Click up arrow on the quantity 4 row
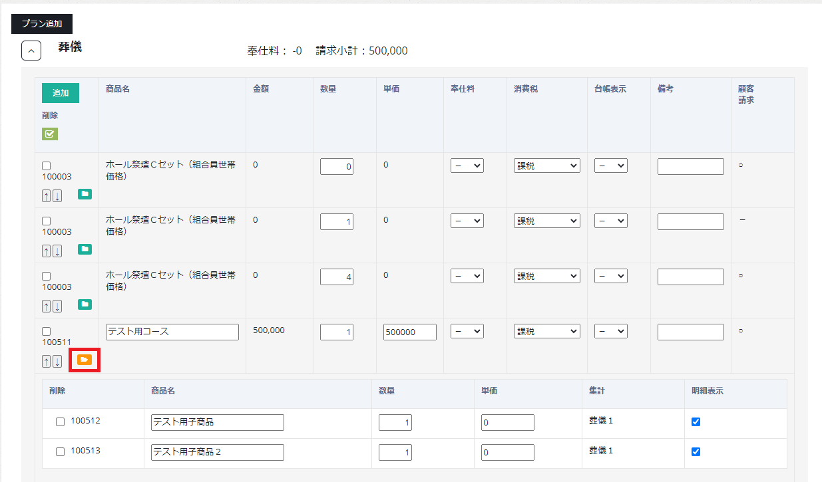The height and width of the screenshot is (482, 822). 46,306
